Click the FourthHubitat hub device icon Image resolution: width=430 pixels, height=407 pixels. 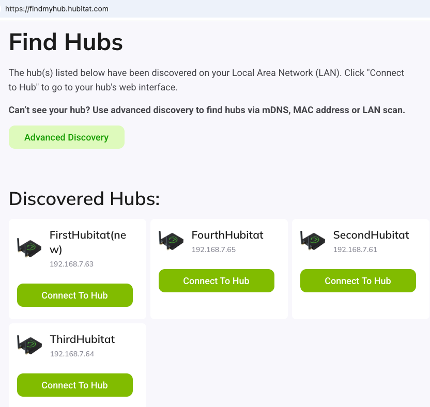click(x=171, y=240)
